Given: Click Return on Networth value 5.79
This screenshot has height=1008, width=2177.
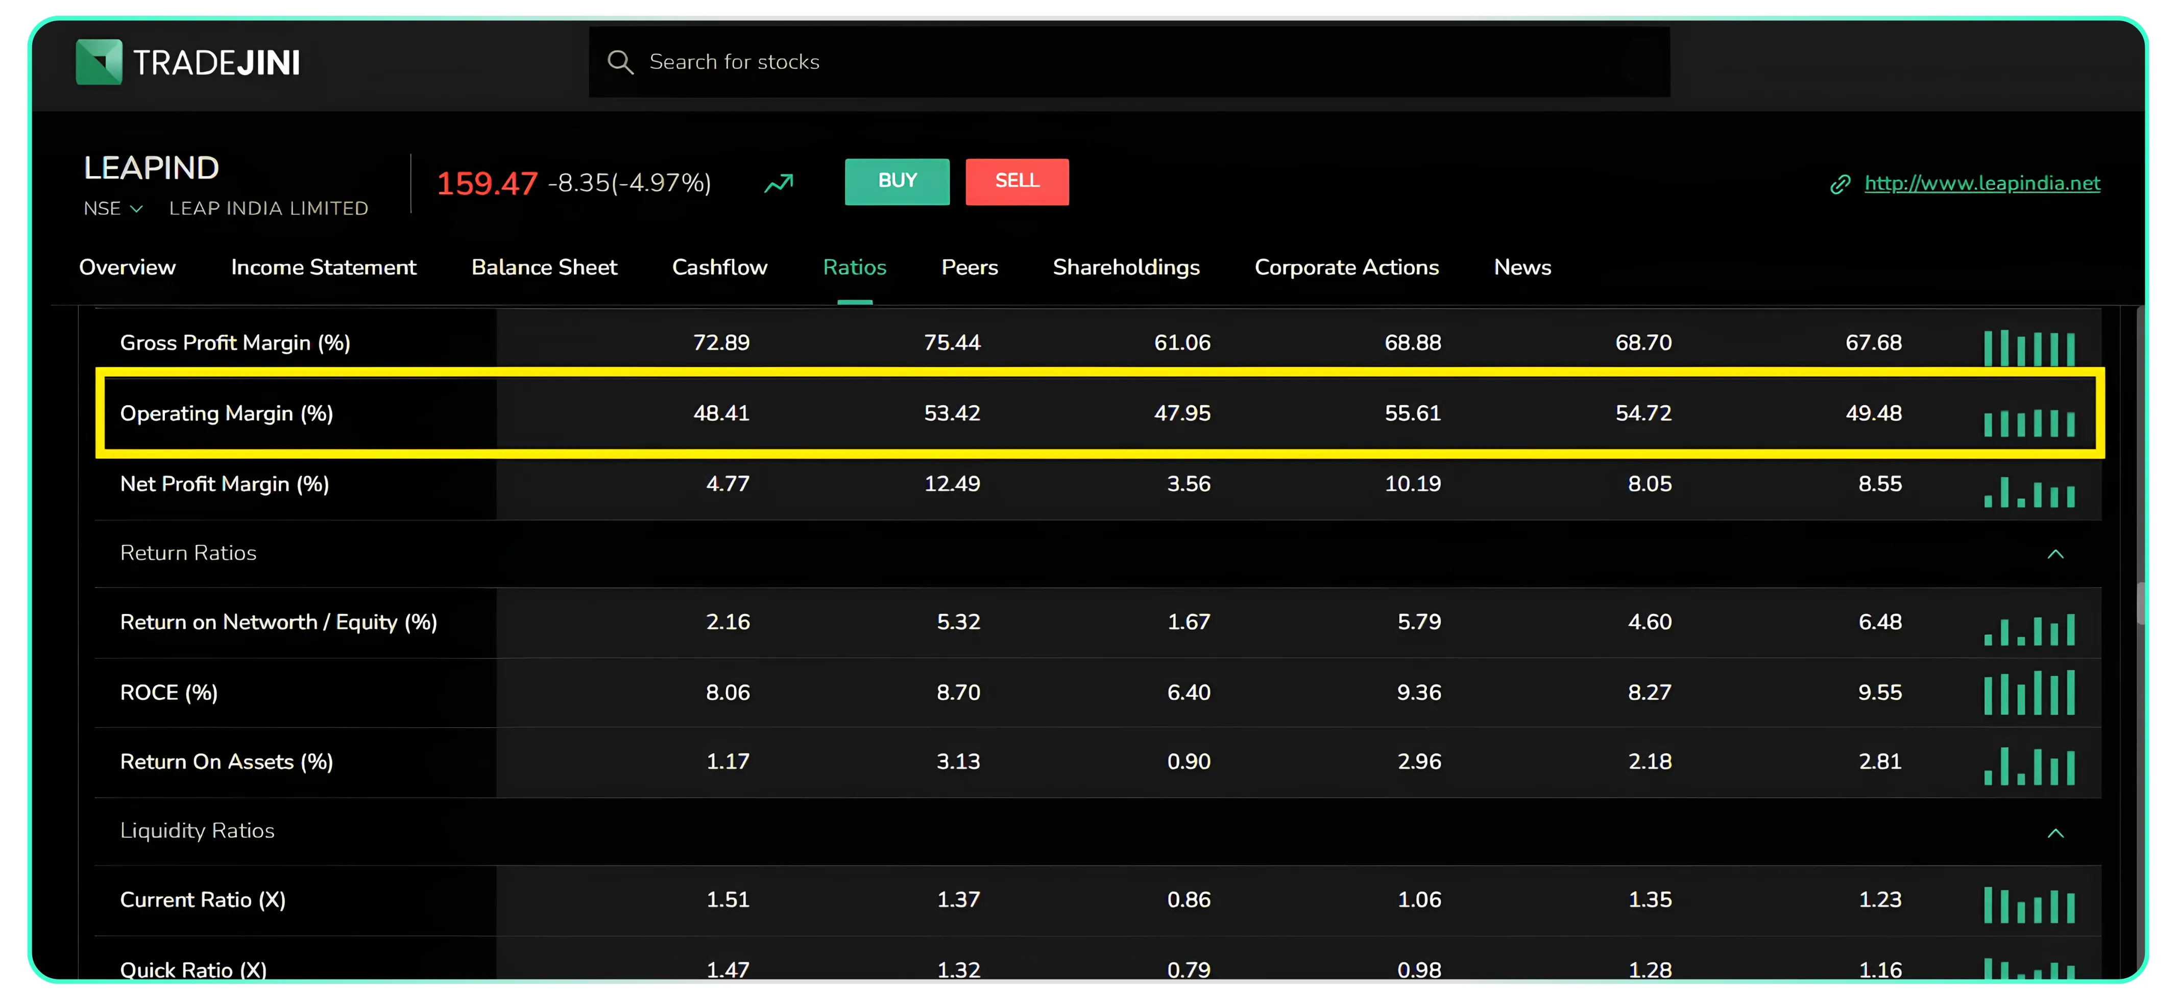Looking at the screenshot, I should pos(1419,622).
